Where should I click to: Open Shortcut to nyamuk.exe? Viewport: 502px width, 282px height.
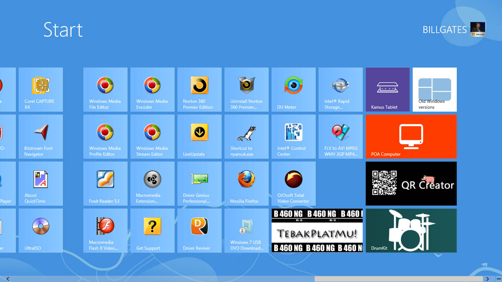point(247,137)
